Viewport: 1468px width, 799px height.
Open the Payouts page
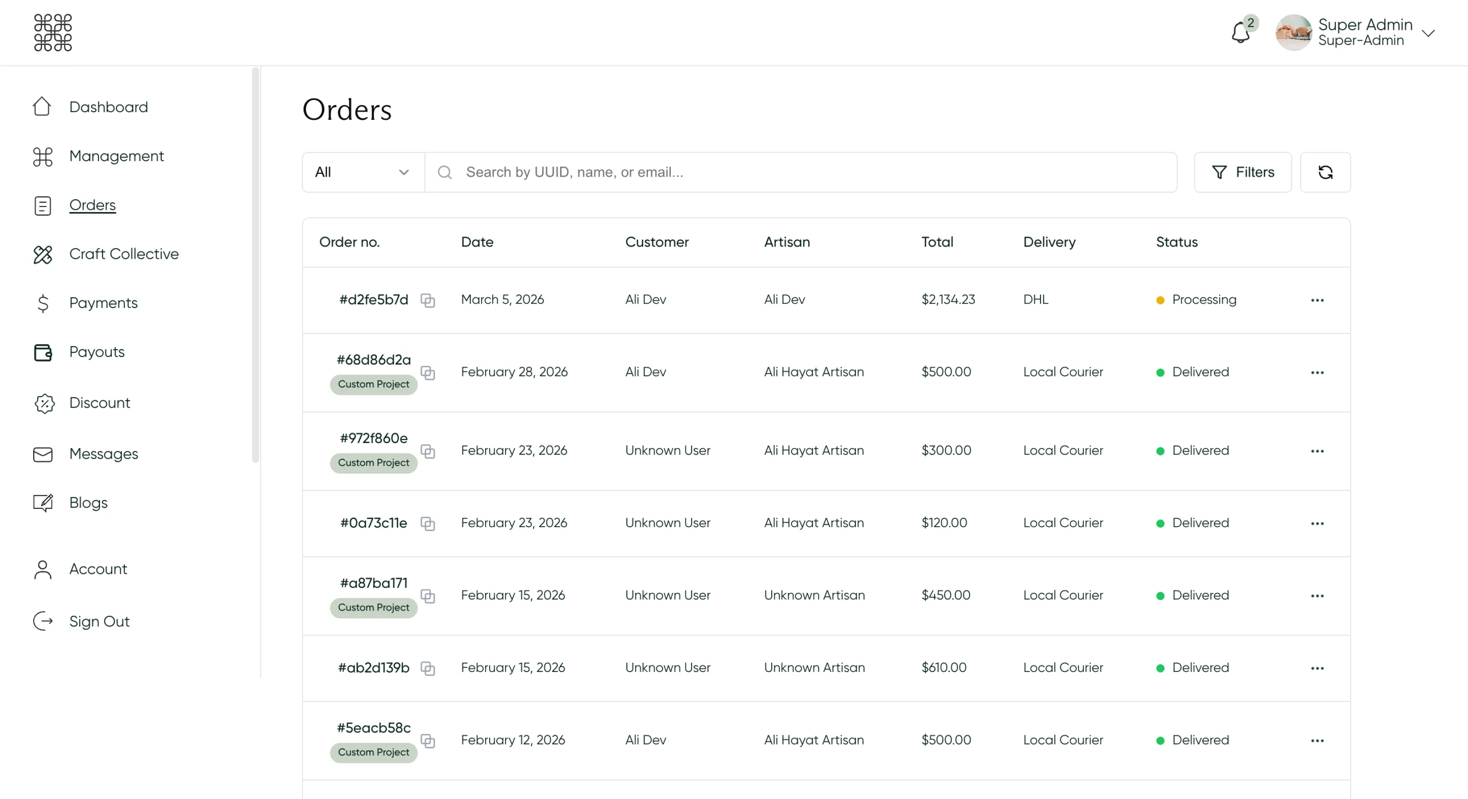(97, 352)
